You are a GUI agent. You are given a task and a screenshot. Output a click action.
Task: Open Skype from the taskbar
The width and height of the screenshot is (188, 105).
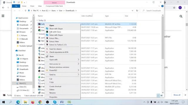click(x=55, y=102)
